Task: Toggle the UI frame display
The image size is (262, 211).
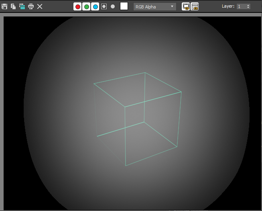Action: [195, 7]
